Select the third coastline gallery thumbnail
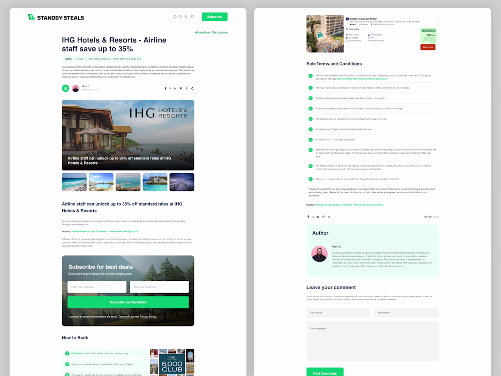Screen dimensions: 501x376 (x=128, y=182)
